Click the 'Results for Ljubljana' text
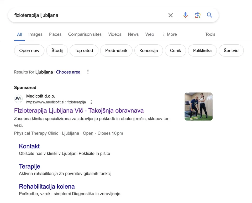The width and height of the screenshot is (252, 203). point(33,72)
